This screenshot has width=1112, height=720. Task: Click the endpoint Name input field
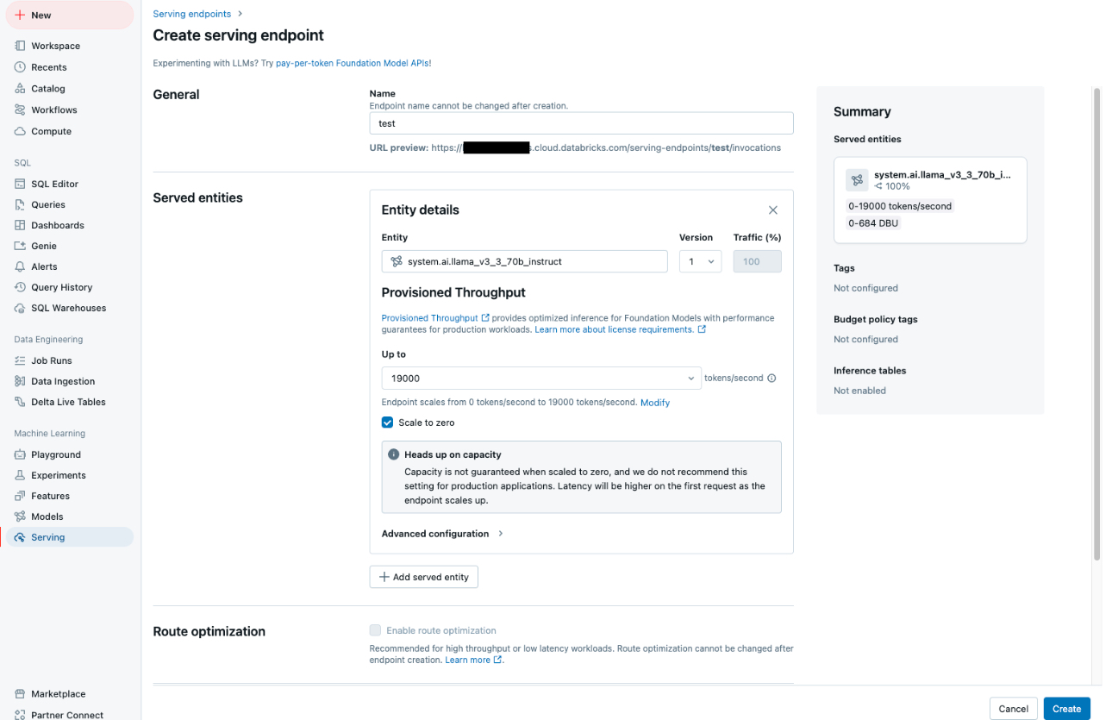click(x=581, y=123)
